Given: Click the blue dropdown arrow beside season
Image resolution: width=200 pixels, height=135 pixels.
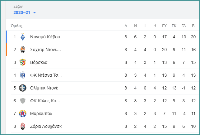Looking at the screenshot, I should (x=35, y=12).
